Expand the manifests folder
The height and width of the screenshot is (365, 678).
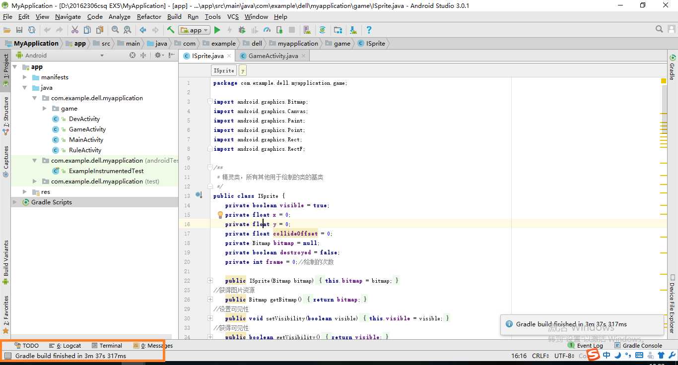(x=25, y=77)
